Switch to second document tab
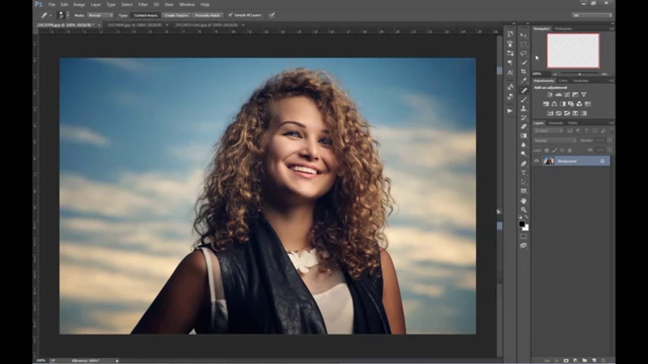648x364 pixels. click(x=134, y=24)
